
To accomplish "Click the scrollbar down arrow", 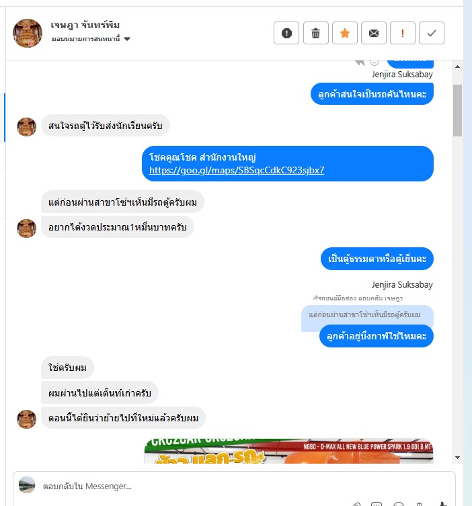I will tap(457, 457).
